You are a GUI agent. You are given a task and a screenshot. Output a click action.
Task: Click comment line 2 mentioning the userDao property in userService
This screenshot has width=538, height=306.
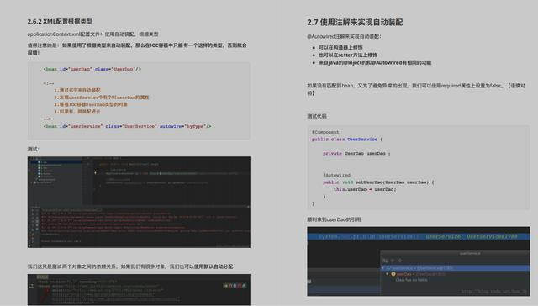[102, 97]
